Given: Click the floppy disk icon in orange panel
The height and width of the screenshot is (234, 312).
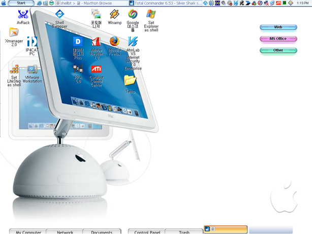Looking at the screenshot, I should (207, 228).
